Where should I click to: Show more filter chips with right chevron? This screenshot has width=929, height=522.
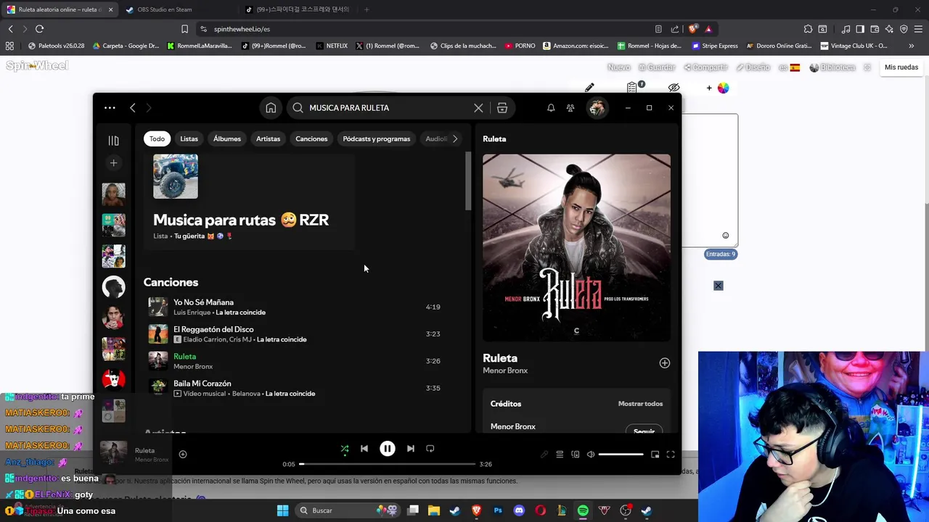(455, 138)
